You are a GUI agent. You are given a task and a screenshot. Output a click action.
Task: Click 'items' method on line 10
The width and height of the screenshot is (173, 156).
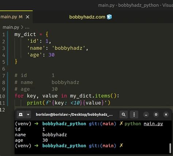point(103,96)
